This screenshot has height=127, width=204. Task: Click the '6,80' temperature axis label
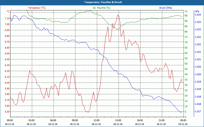click(7, 36)
